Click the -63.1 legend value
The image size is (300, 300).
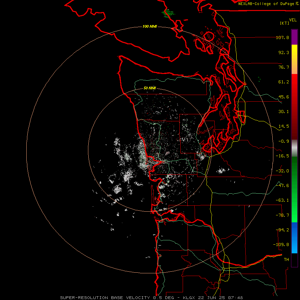pyautogui.click(x=282, y=200)
